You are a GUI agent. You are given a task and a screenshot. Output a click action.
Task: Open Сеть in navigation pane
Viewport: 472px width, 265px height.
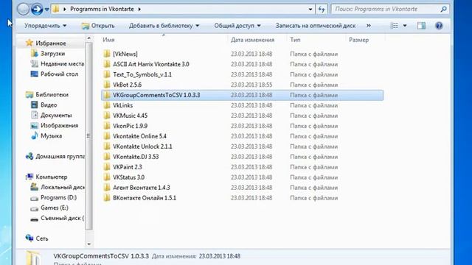coord(42,239)
